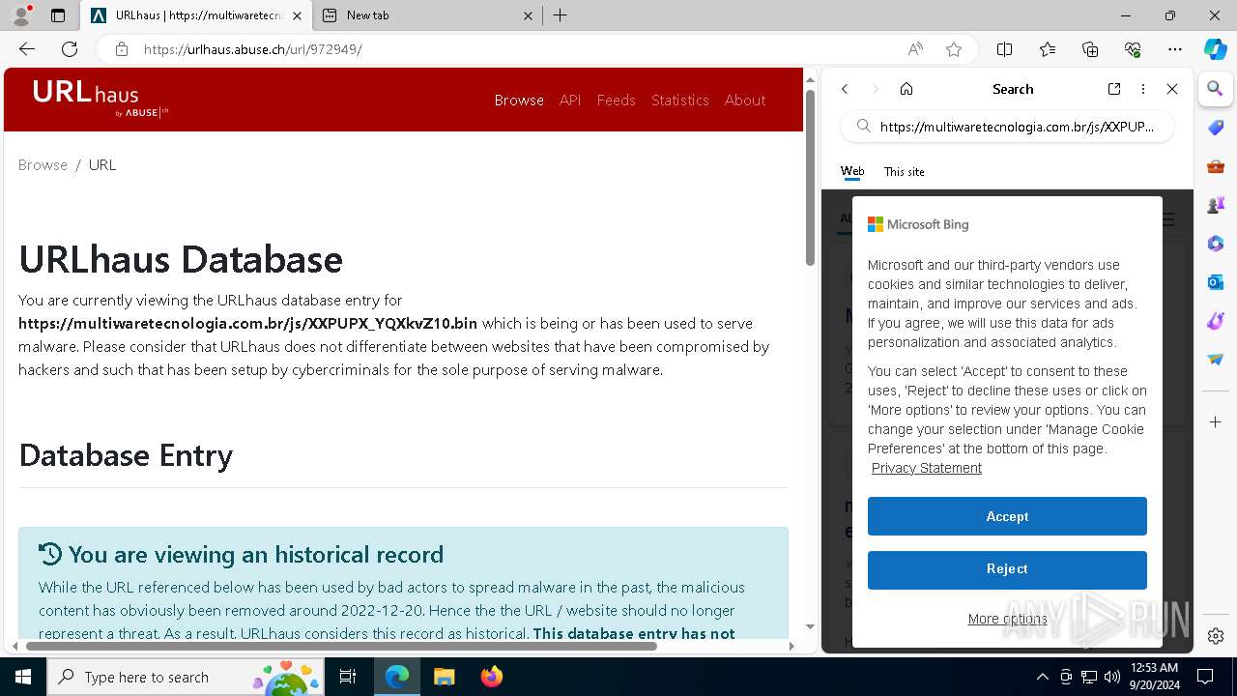The width and height of the screenshot is (1237, 696).
Task: Select This site search tab
Action: coord(904,171)
